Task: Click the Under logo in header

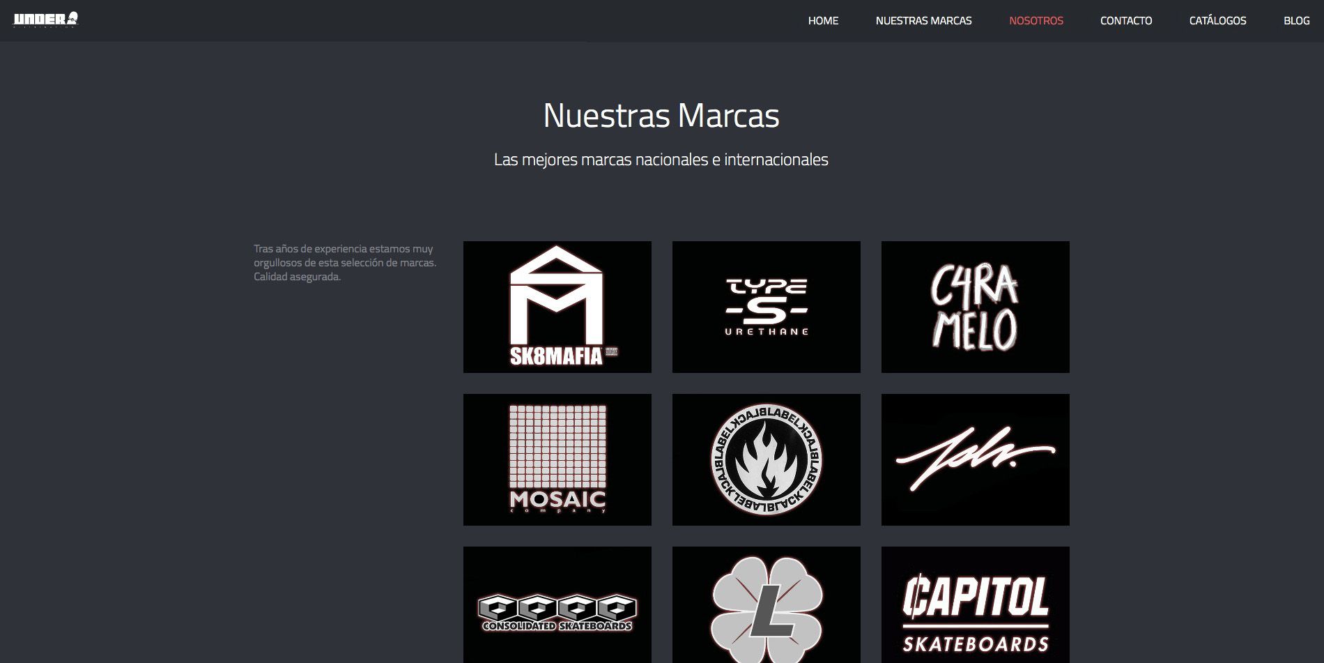Action: point(46,20)
